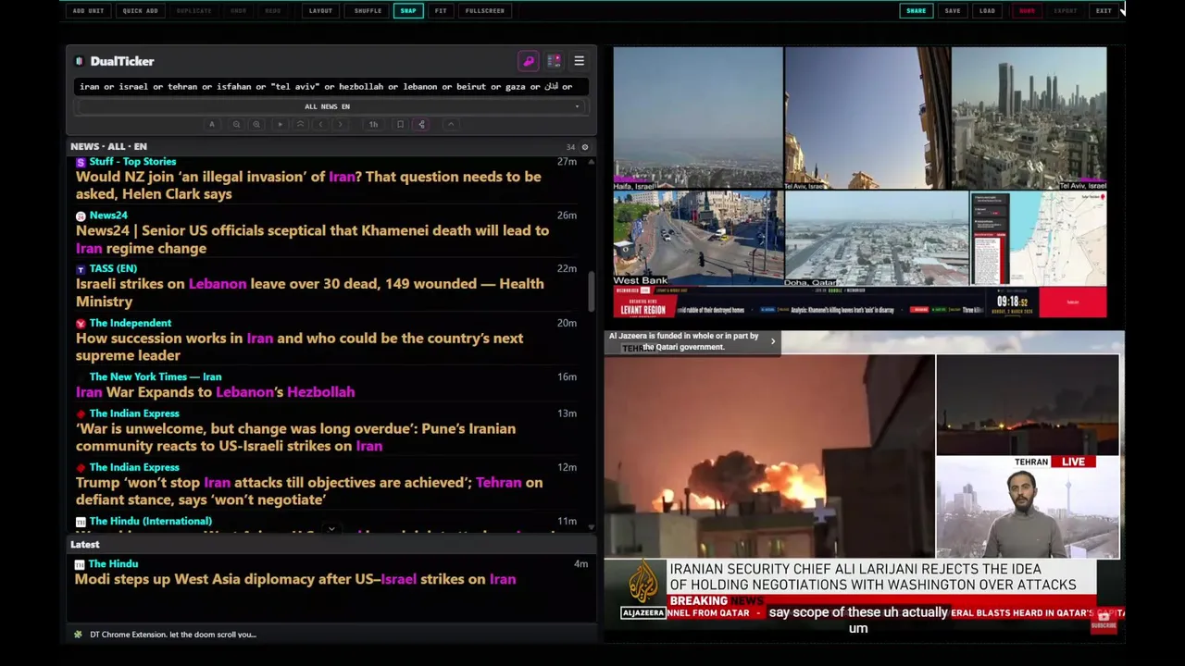Click the keyword search query field
Viewport: 1185px width, 666px height.
331,86
